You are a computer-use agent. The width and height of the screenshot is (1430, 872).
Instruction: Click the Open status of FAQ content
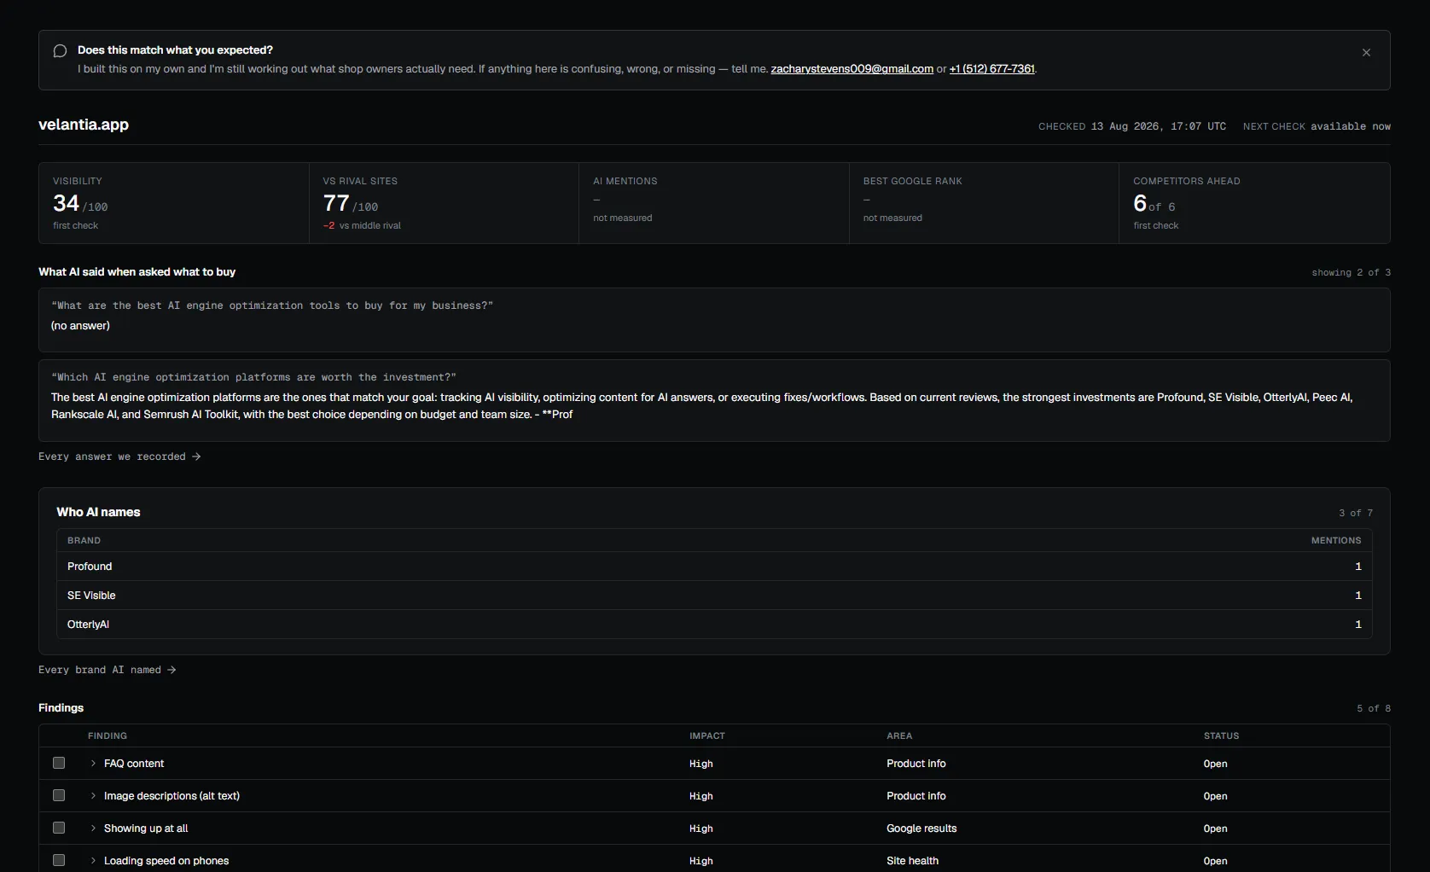click(1215, 764)
